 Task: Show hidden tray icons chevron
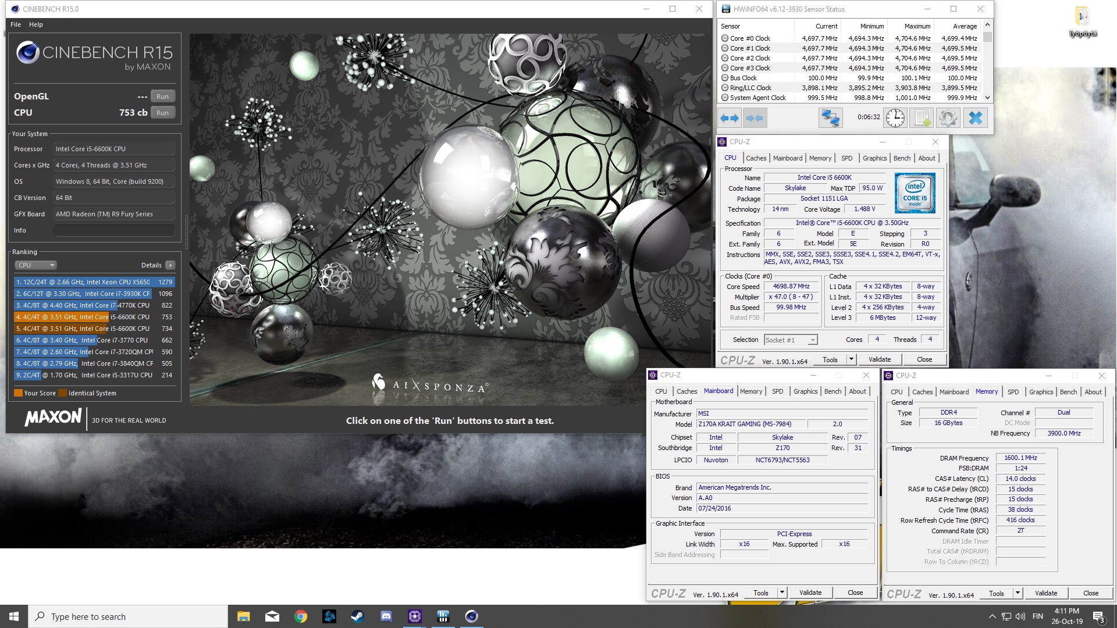[992, 616]
